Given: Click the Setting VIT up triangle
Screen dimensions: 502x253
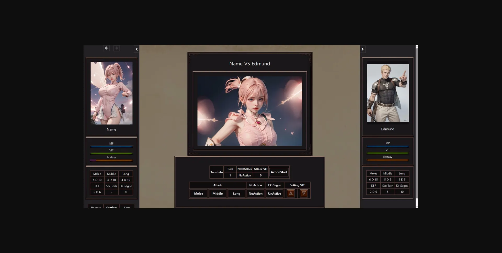Looking at the screenshot, I should 290,193.
